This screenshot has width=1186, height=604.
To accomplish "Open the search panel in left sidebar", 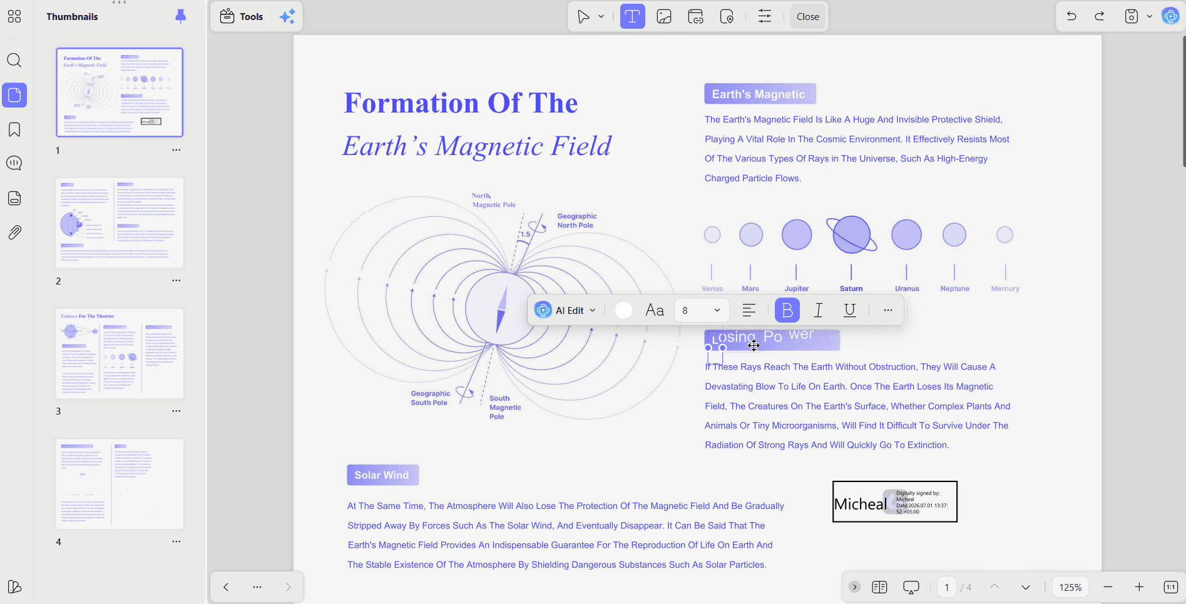I will point(14,60).
